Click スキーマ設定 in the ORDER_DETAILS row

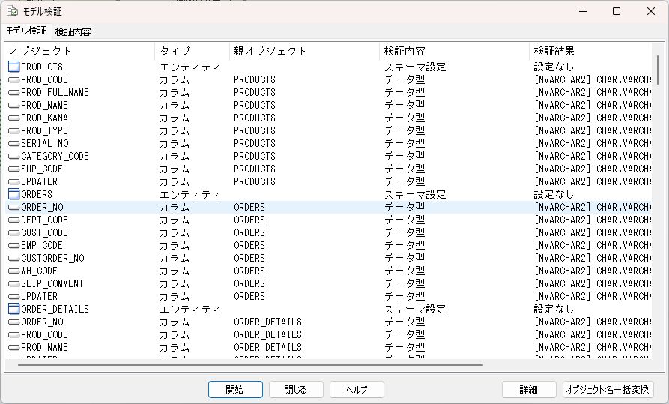[x=415, y=310]
